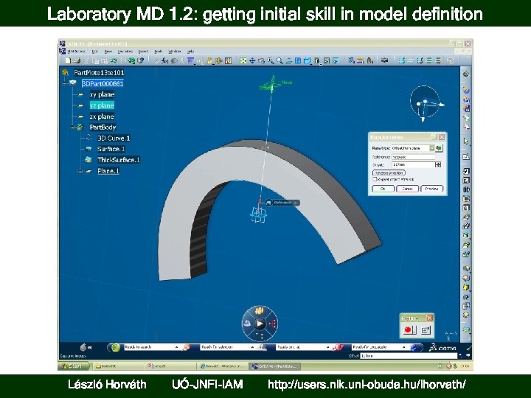Open the Favorites menu

click(x=125, y=52)
